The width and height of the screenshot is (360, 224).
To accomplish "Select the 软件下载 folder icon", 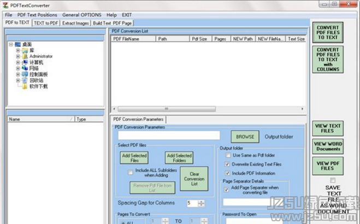I will 25,86.
